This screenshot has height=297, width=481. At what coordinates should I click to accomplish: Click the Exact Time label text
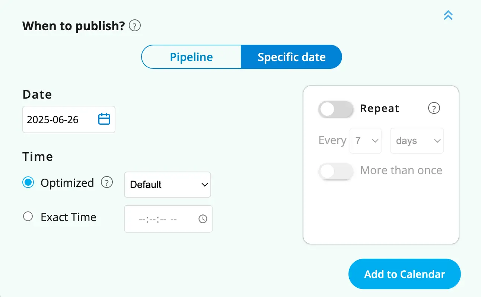69,217
